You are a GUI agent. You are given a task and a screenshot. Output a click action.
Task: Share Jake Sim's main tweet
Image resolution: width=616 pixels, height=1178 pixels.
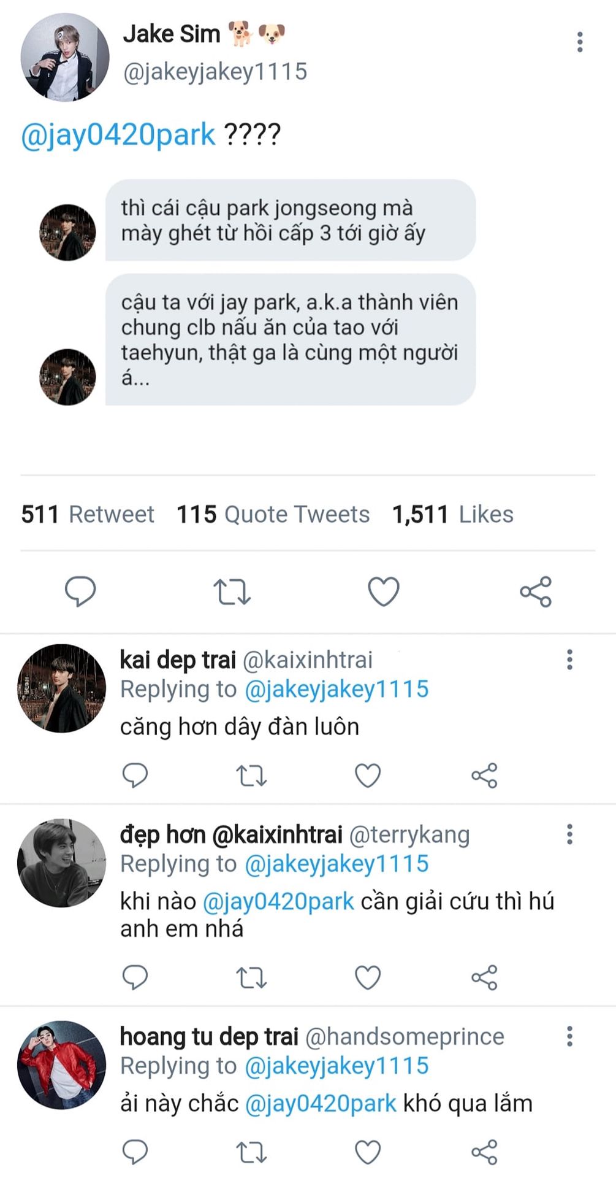[536, 591]
